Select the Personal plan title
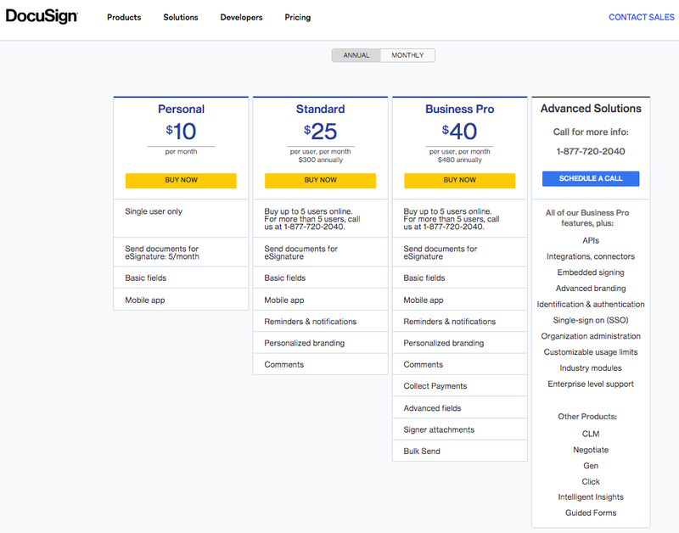Screen dimensions: 679x533 pyautogui.click(x=181, y=109)
